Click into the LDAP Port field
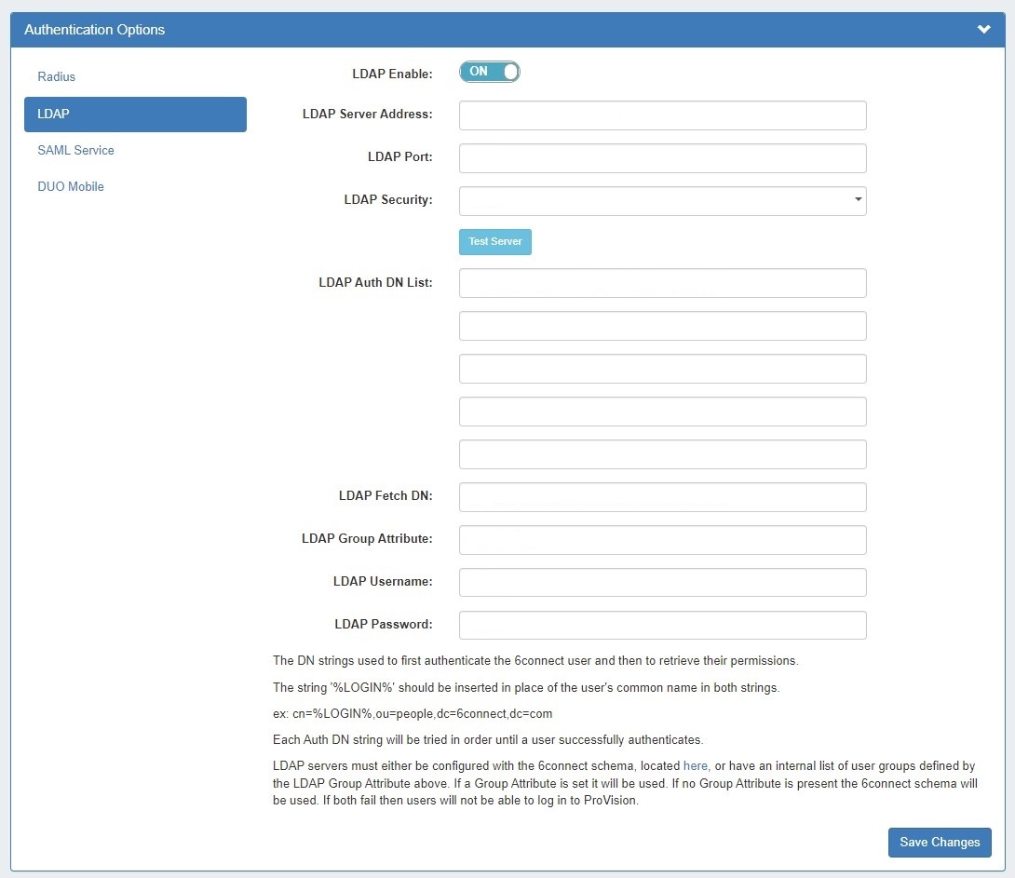 pos(662,158)
